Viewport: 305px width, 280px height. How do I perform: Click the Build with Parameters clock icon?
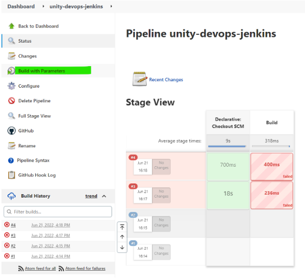[11, 71]
